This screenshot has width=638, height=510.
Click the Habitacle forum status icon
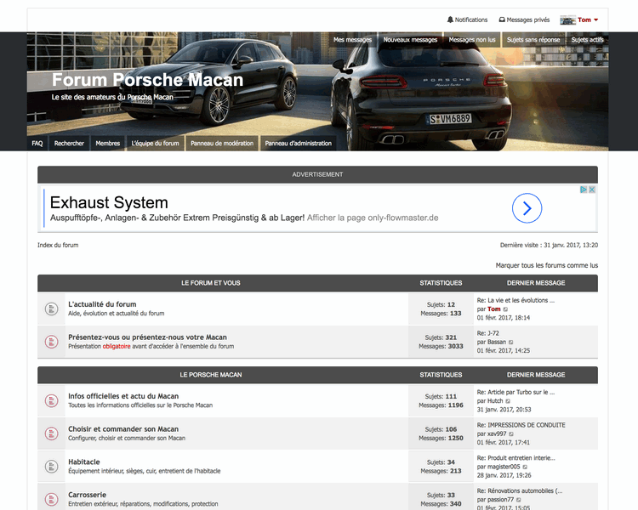pos(51,467)
